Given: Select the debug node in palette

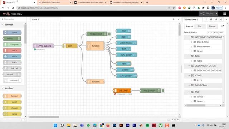Looking at the screenshot, I should (x=12, y=38).
